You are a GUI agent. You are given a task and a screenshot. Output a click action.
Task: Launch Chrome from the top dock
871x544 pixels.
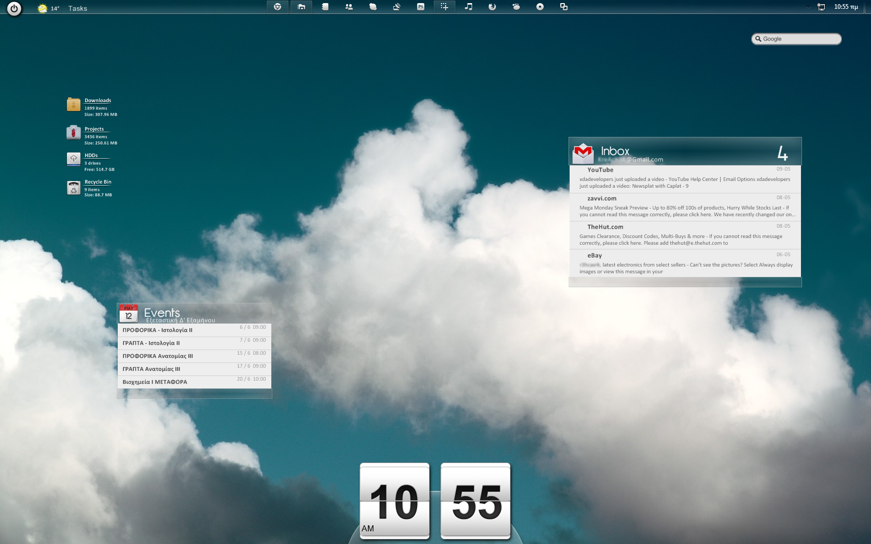[x=278, y=7]
